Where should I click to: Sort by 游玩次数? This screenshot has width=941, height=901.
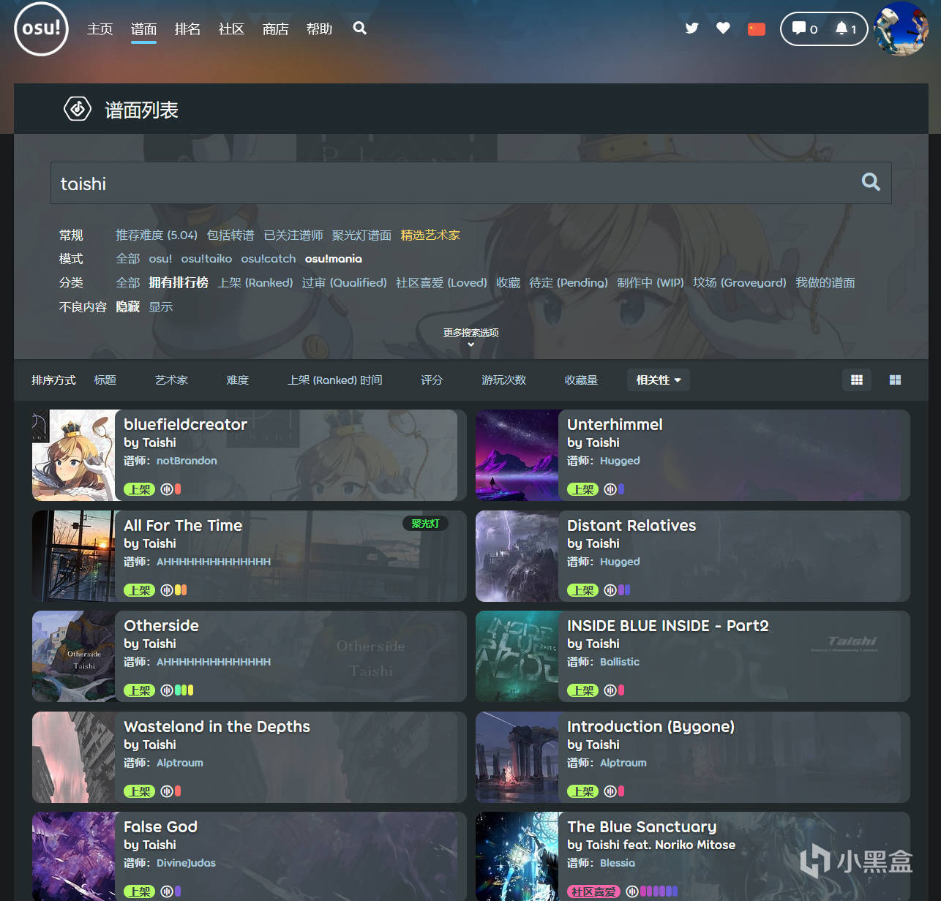click(503, 380)
